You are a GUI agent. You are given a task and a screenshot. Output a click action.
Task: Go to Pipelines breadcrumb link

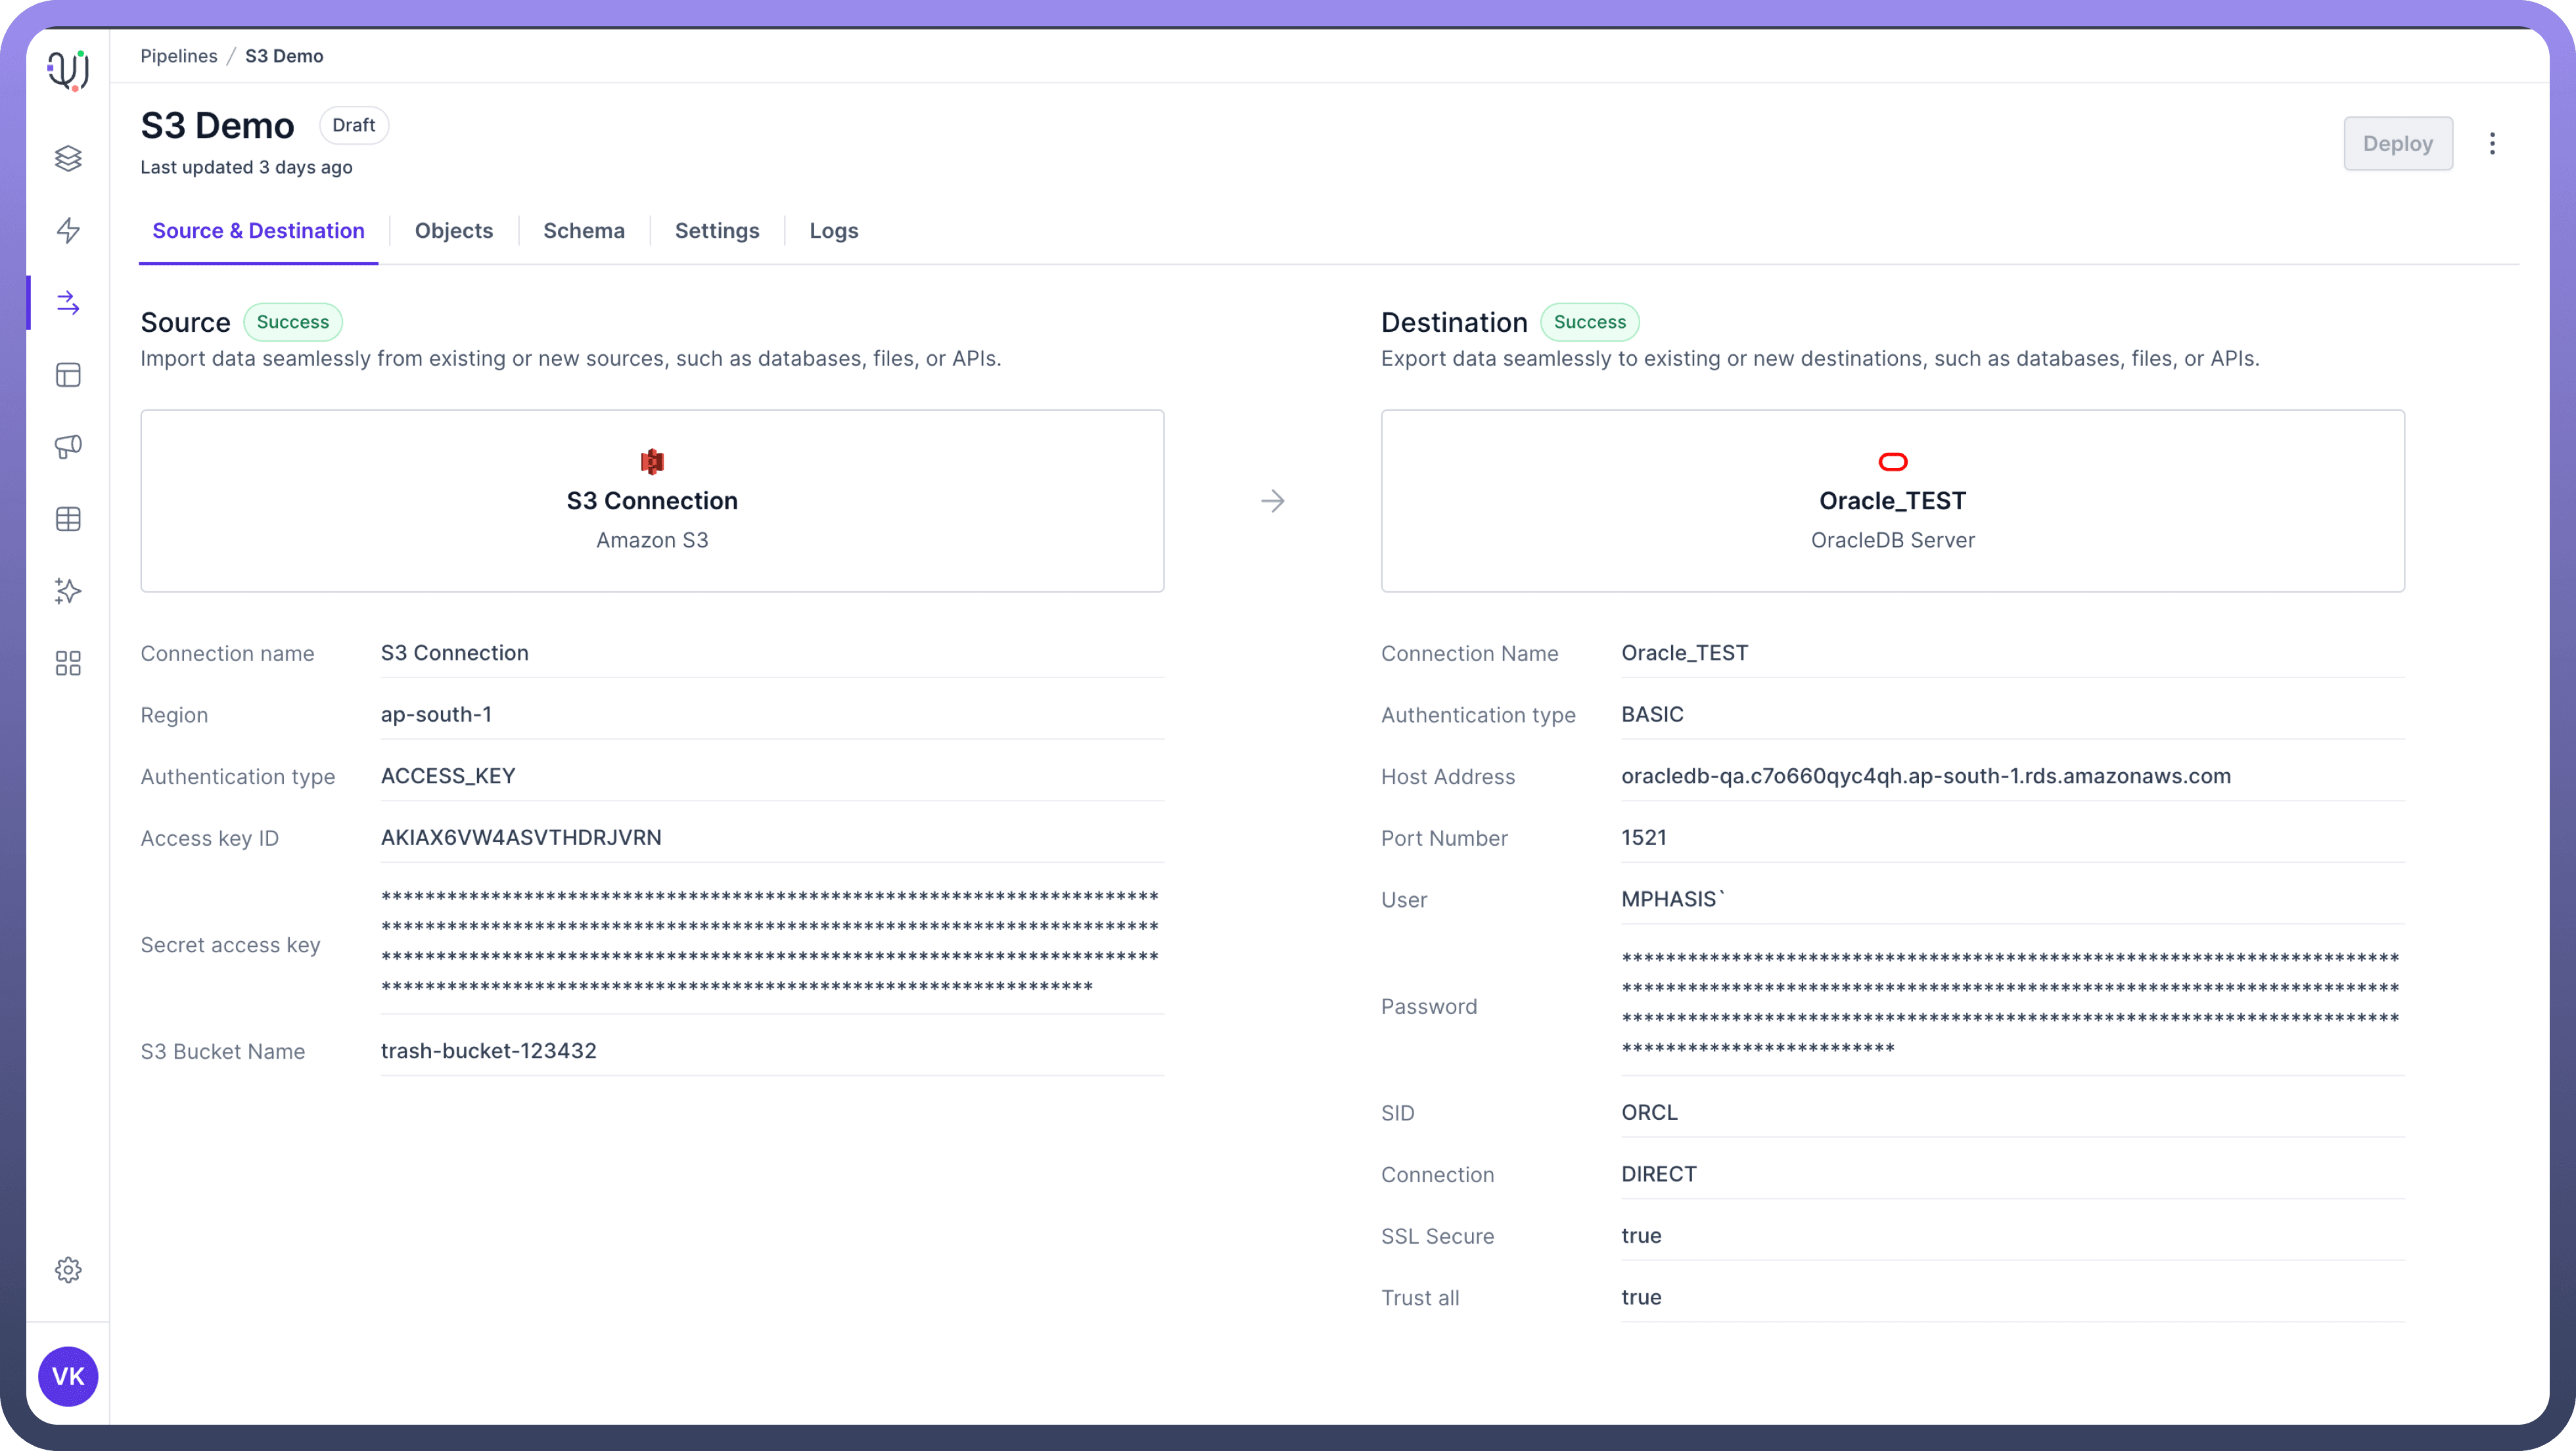coord(179,56)
